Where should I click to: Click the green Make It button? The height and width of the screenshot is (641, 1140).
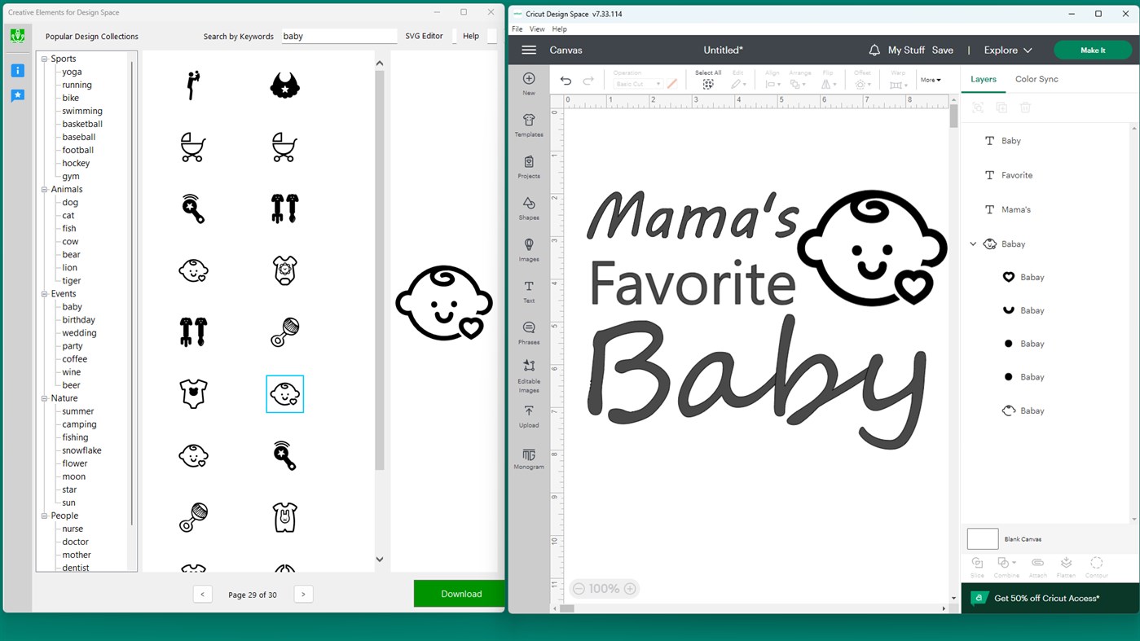1093,50
